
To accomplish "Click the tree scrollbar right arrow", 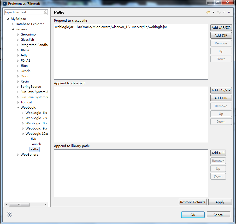I will point(46,204).
